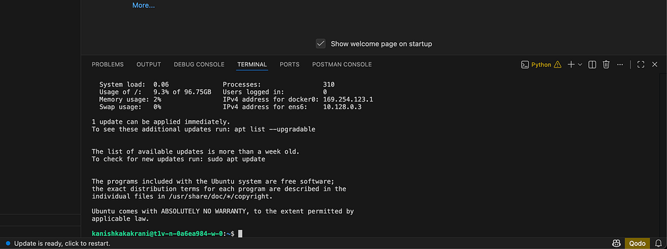
Task: Select the TERMINAL tab
Action: coord(252,64)
